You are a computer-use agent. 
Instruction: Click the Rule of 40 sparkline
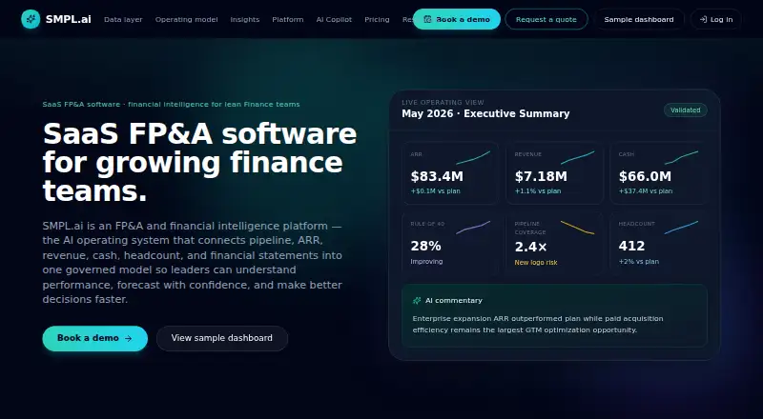473,228
